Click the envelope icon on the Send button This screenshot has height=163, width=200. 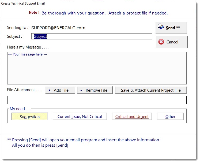pos(161,27)
